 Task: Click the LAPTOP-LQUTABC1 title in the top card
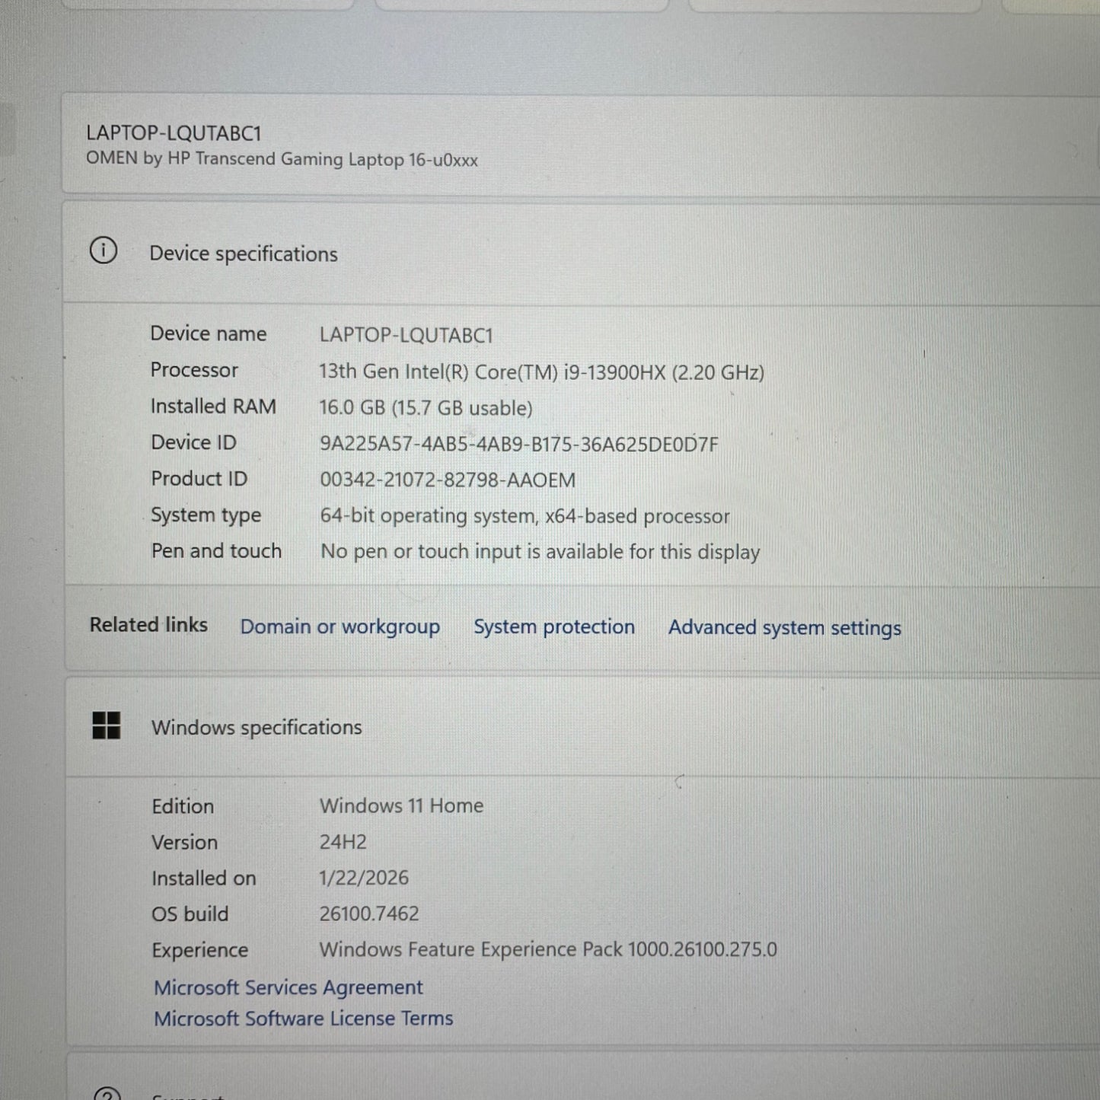click(x=174, y=133)
